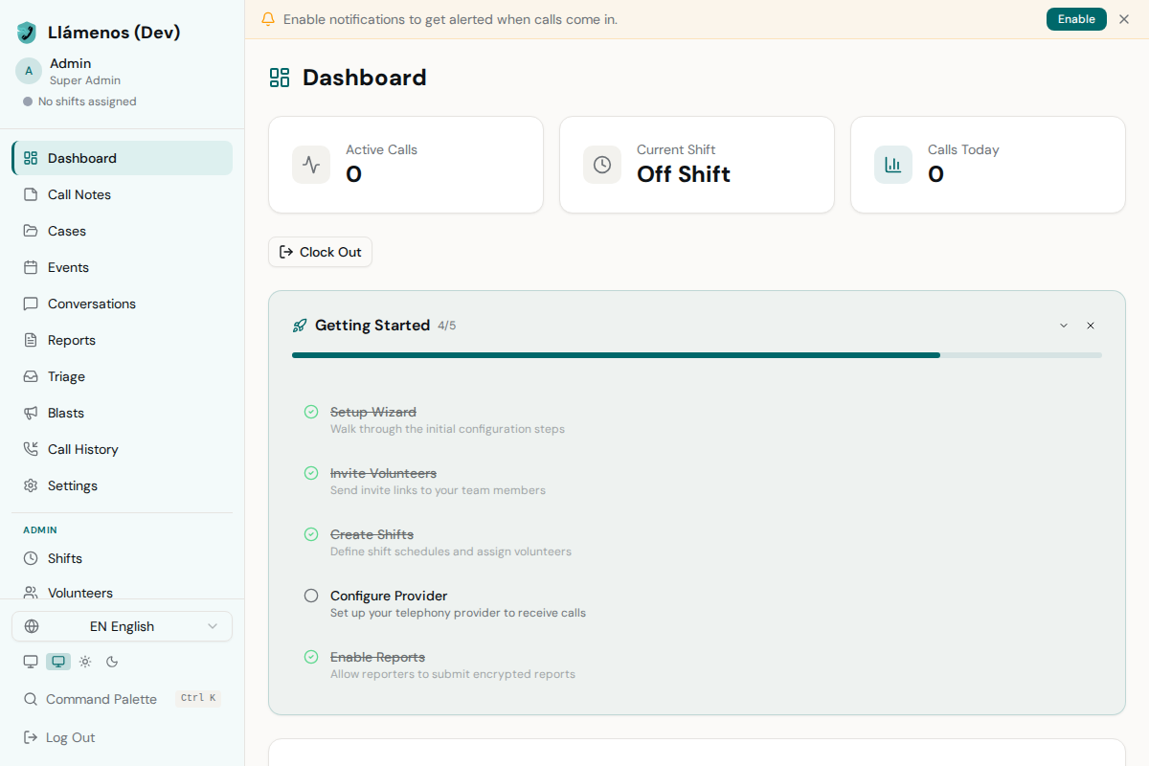The height and width of the screenshot is (766, 1149).
Task: Click the rocket icon next to Getting Started
Action: point(300,326)
